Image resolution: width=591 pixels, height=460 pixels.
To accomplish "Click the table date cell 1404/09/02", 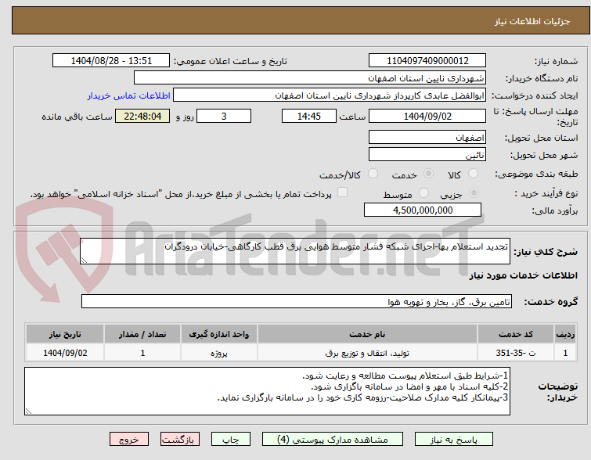I will pyautogui.click(x=65, y=353).
